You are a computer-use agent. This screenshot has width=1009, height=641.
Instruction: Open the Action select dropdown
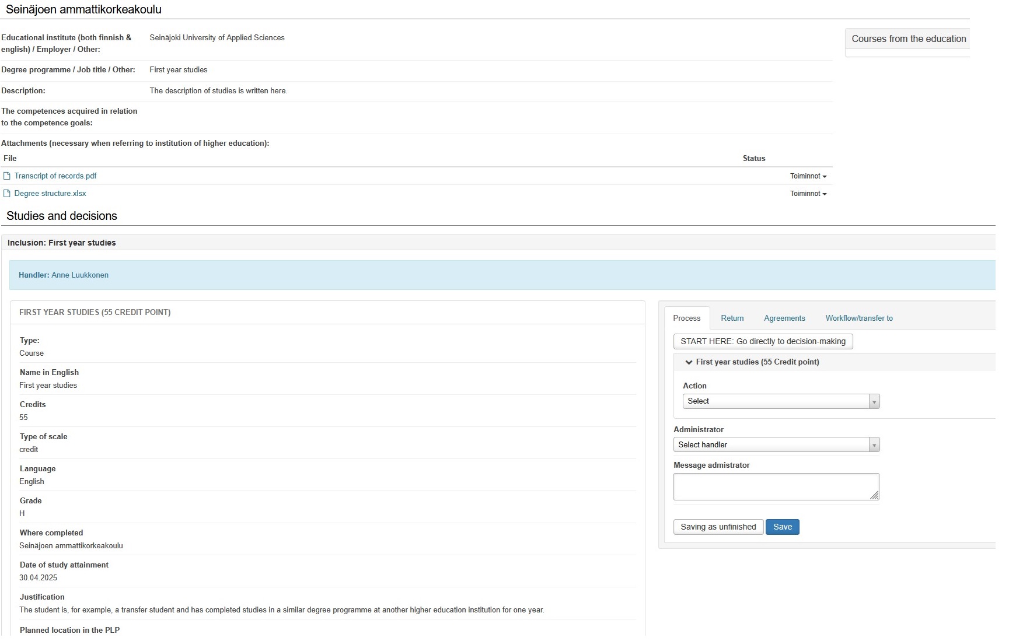point(781,401)
